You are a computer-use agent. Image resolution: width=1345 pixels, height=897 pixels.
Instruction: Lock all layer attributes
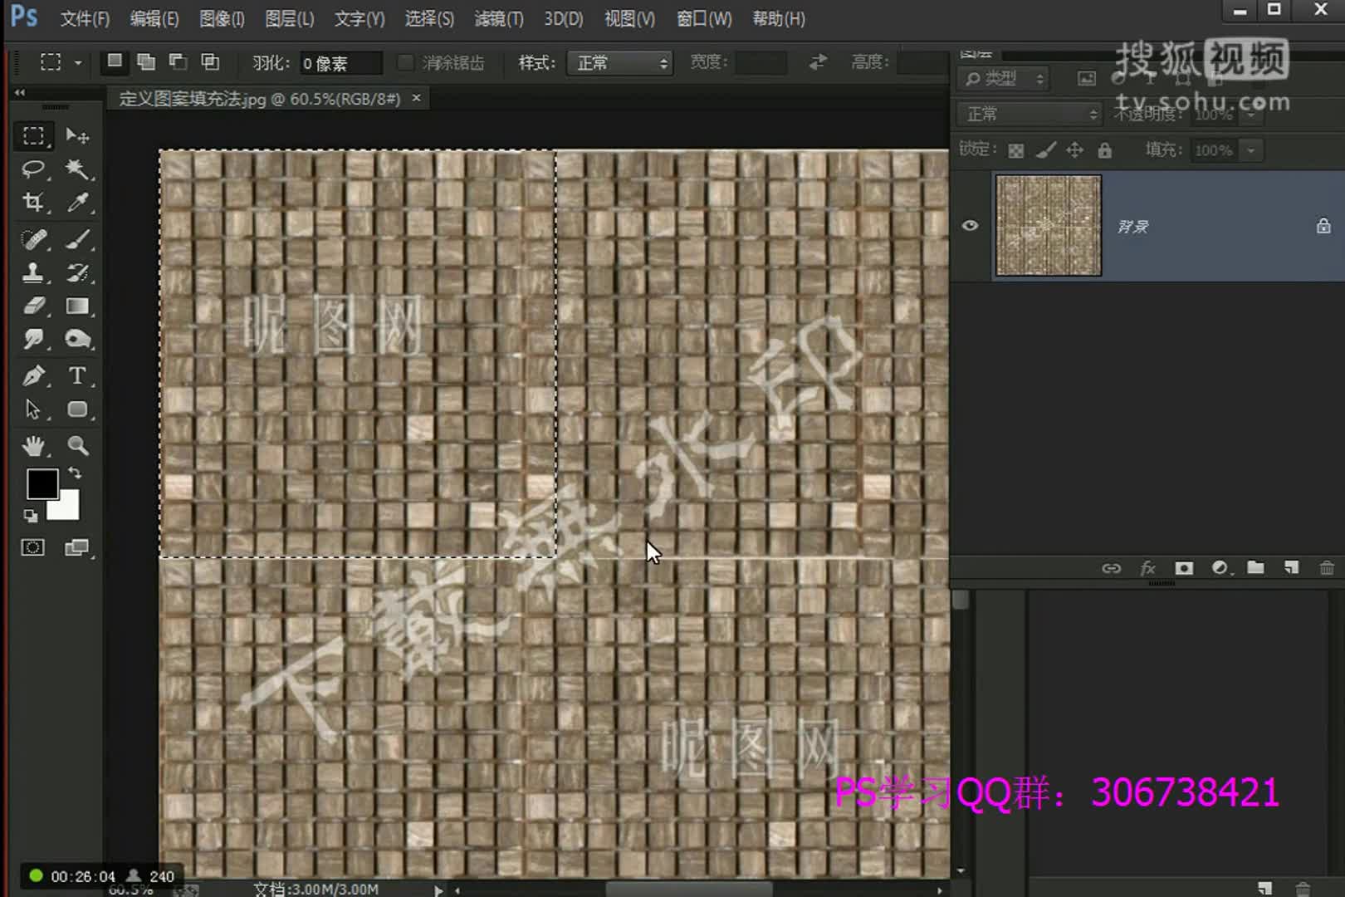coord(1104,150)
